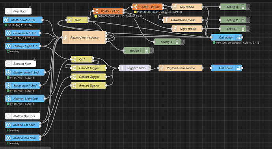Click 'off at: Aug 11, 23:13' under Hallway Light 2nd

[x=22, y=104]
